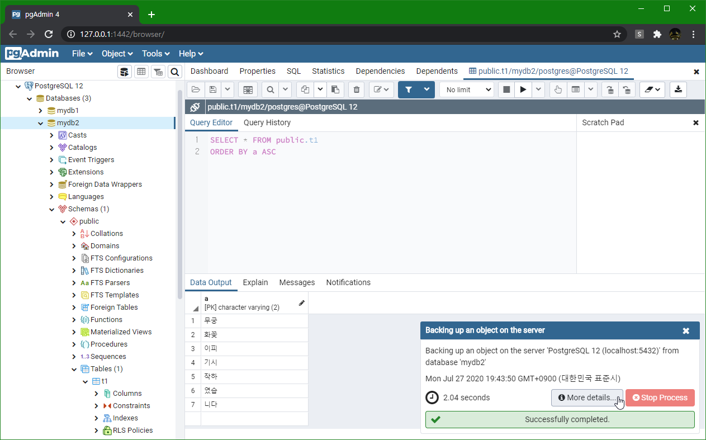Open the execute options dropdown arrow
The width and height of the screenshot is (706, 440).
click(538, 89)
